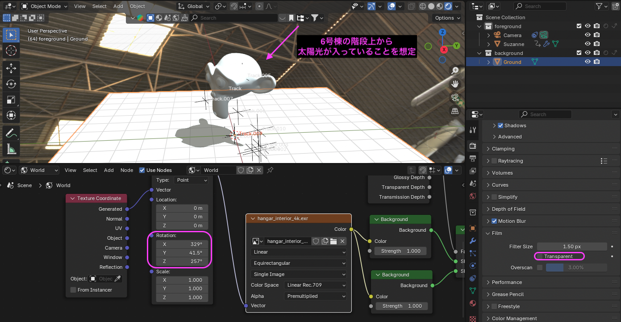Select the Annotate tool
Viewport: 621px width, 322px height.
click(x=11, y=133)
